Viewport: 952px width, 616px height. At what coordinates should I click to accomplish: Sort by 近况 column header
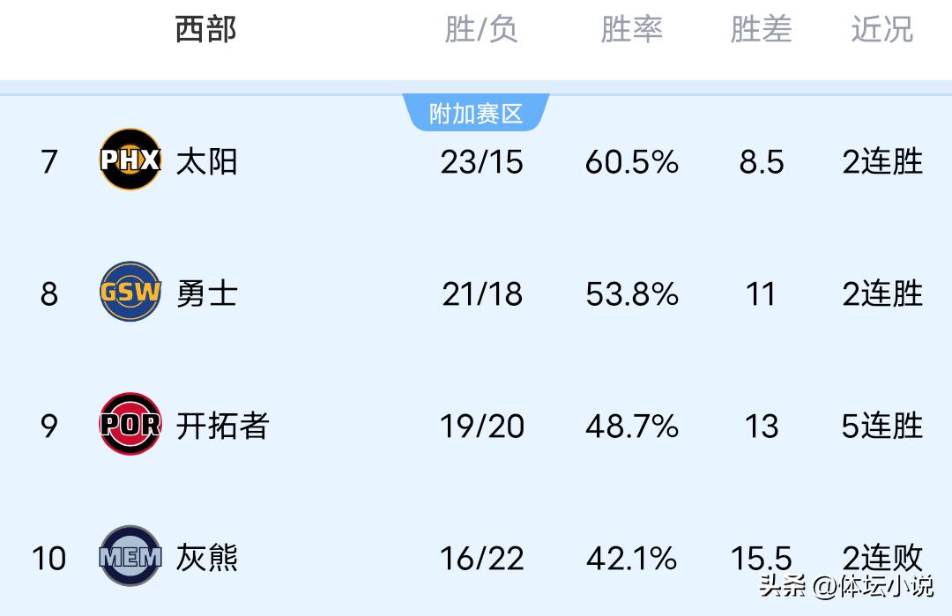881,30
